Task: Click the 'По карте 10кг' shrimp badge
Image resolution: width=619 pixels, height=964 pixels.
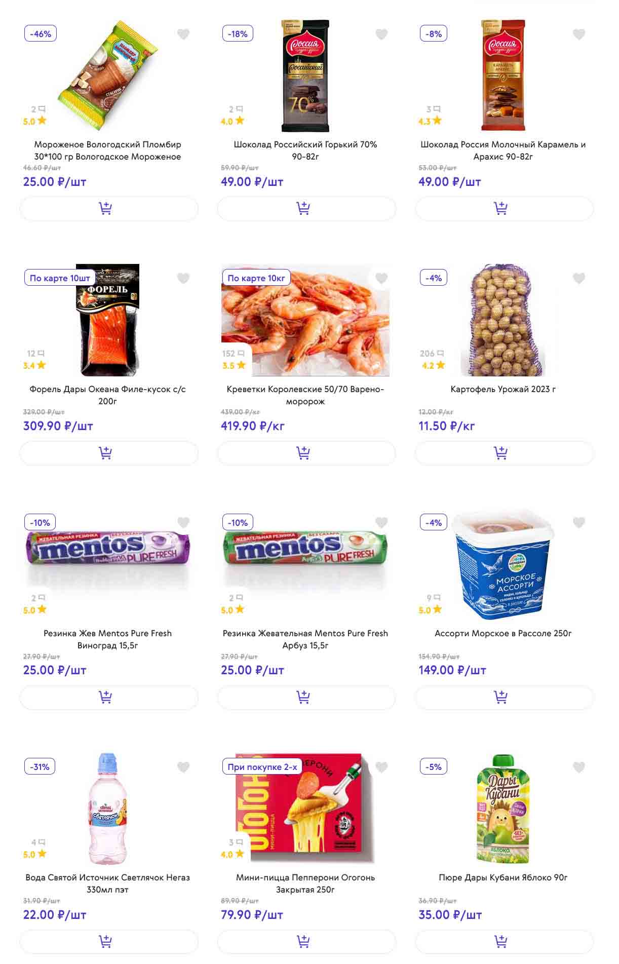Action: pyautogui.click(x=256, y=278)
